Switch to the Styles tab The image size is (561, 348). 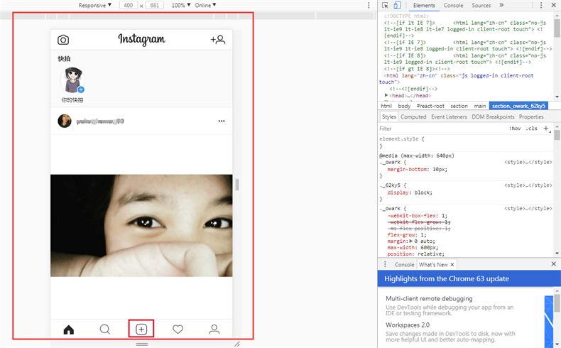click(389, 117)
